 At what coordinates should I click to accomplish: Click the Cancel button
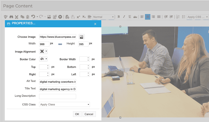[89, 114]
